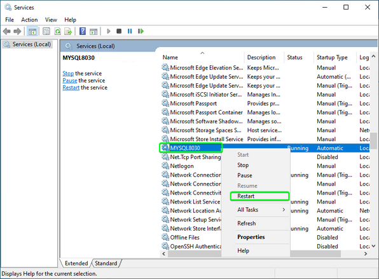Click the Back arrow toolbar icon
379x279 pixels.
click(x=7, y=31)
